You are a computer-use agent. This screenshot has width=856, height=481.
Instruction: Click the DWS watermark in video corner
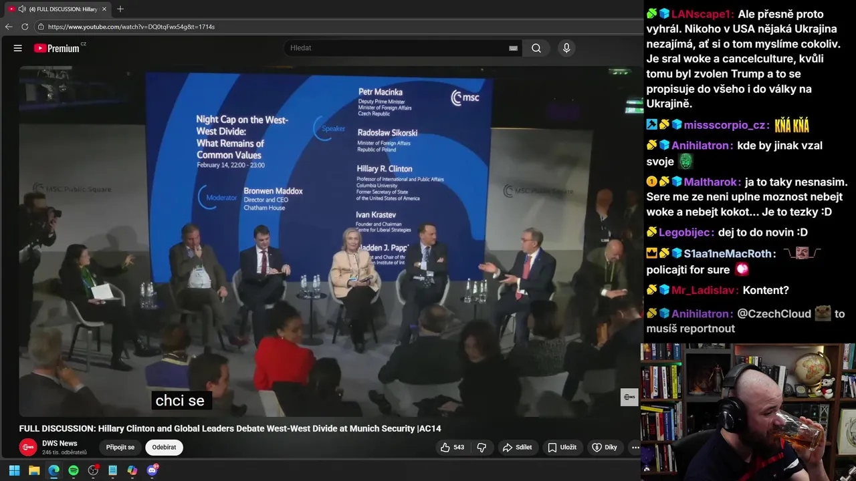pyautogui.click(x=629, y=397)
